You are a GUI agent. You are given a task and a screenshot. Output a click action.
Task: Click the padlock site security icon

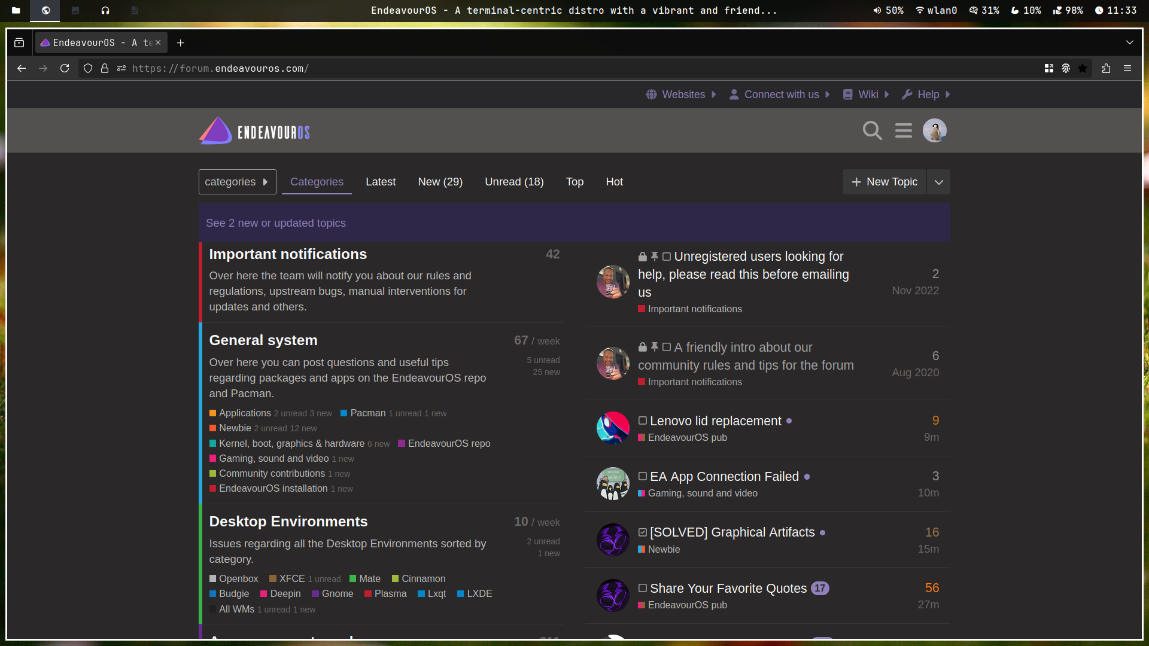coord(105,68)
